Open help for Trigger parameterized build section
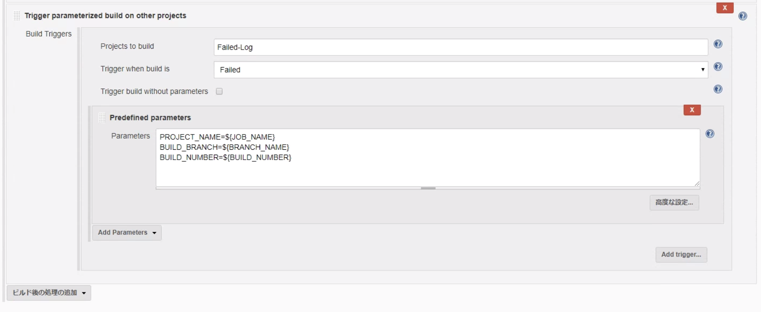Screen dimensions: 761x312 [743, 16]
